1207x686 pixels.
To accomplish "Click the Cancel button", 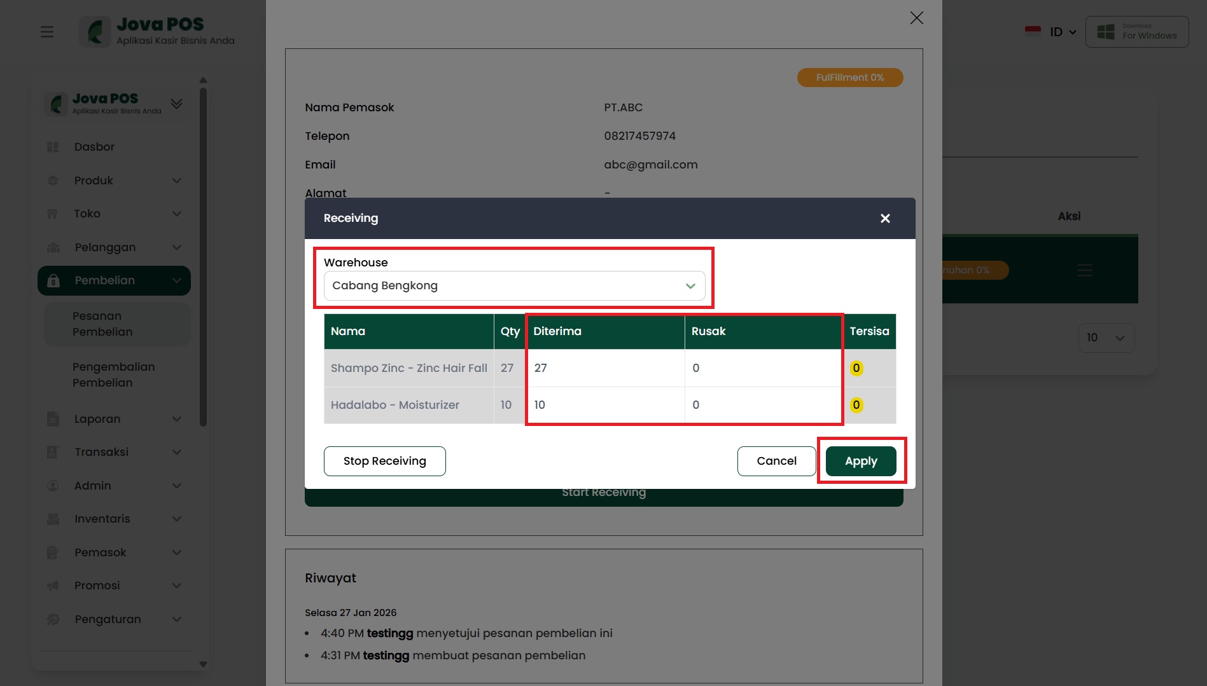I will pos(776,461).
